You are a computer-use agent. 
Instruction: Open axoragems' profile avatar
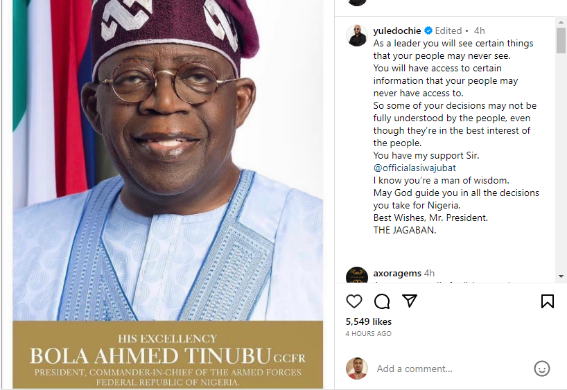tap(357, 276)
